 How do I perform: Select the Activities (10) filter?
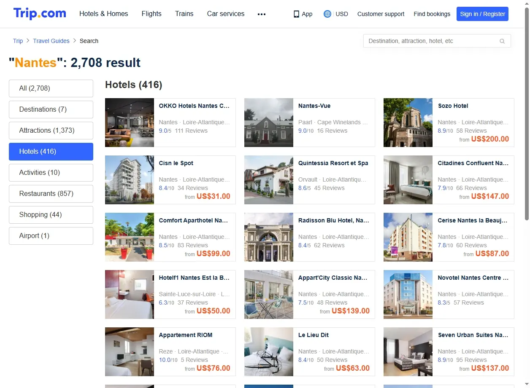tap(51, 173)
